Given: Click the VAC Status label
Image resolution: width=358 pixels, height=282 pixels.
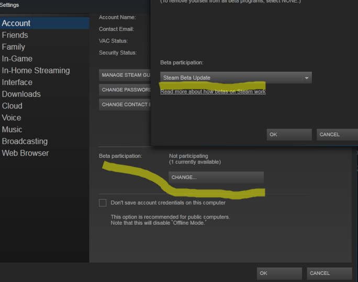Looking at the screenshot, I should click(113, 41).
